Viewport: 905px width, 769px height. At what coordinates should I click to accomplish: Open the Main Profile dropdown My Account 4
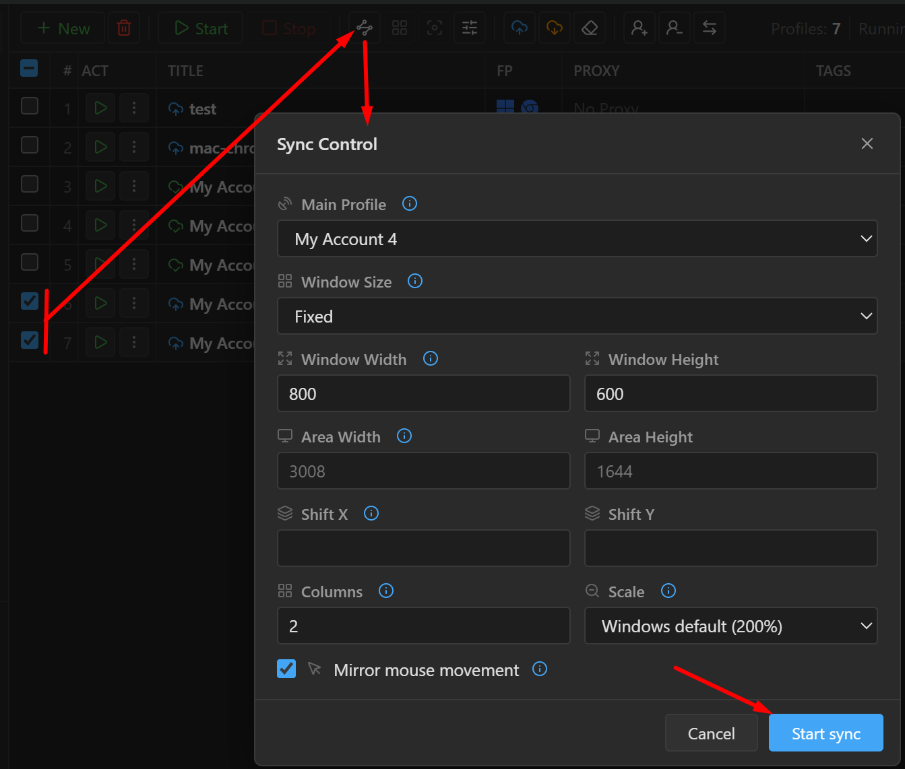[578, 238]
